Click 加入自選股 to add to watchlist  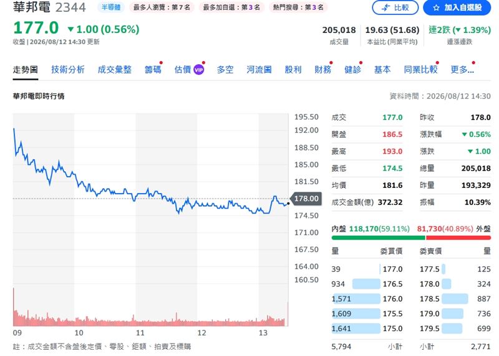pyautogui.click(x=457, y=7)
